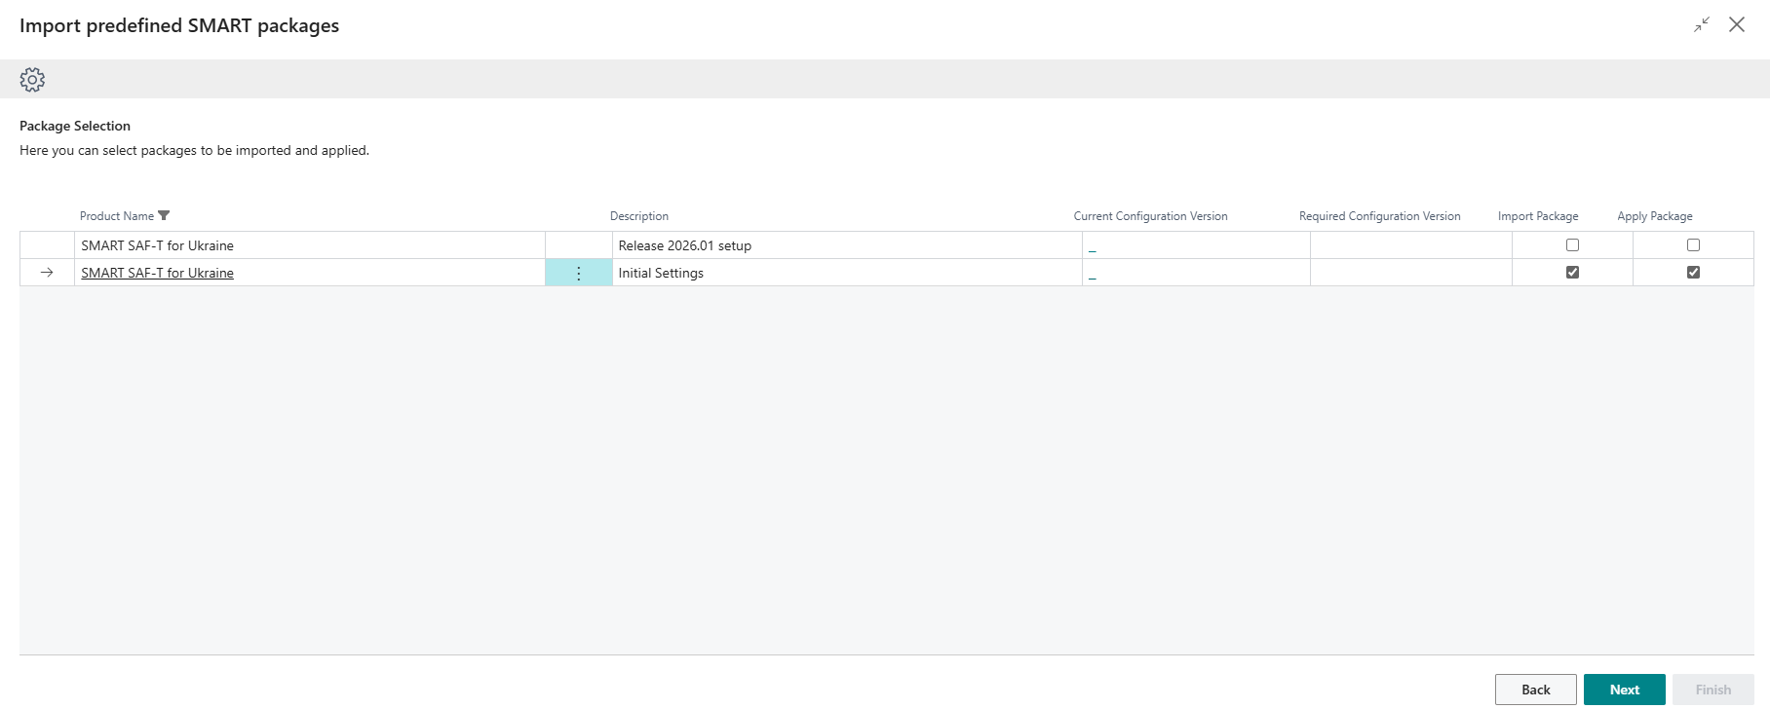Uncheck Apply Package for Initial Settings
The image size is (1770, 709).
tap(1693, 273)
